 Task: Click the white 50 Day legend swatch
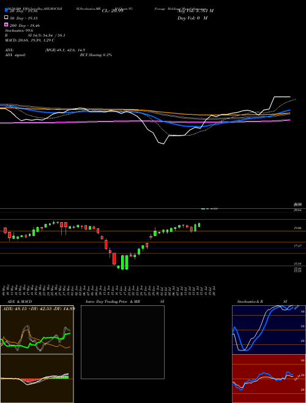tap(6, 18)
